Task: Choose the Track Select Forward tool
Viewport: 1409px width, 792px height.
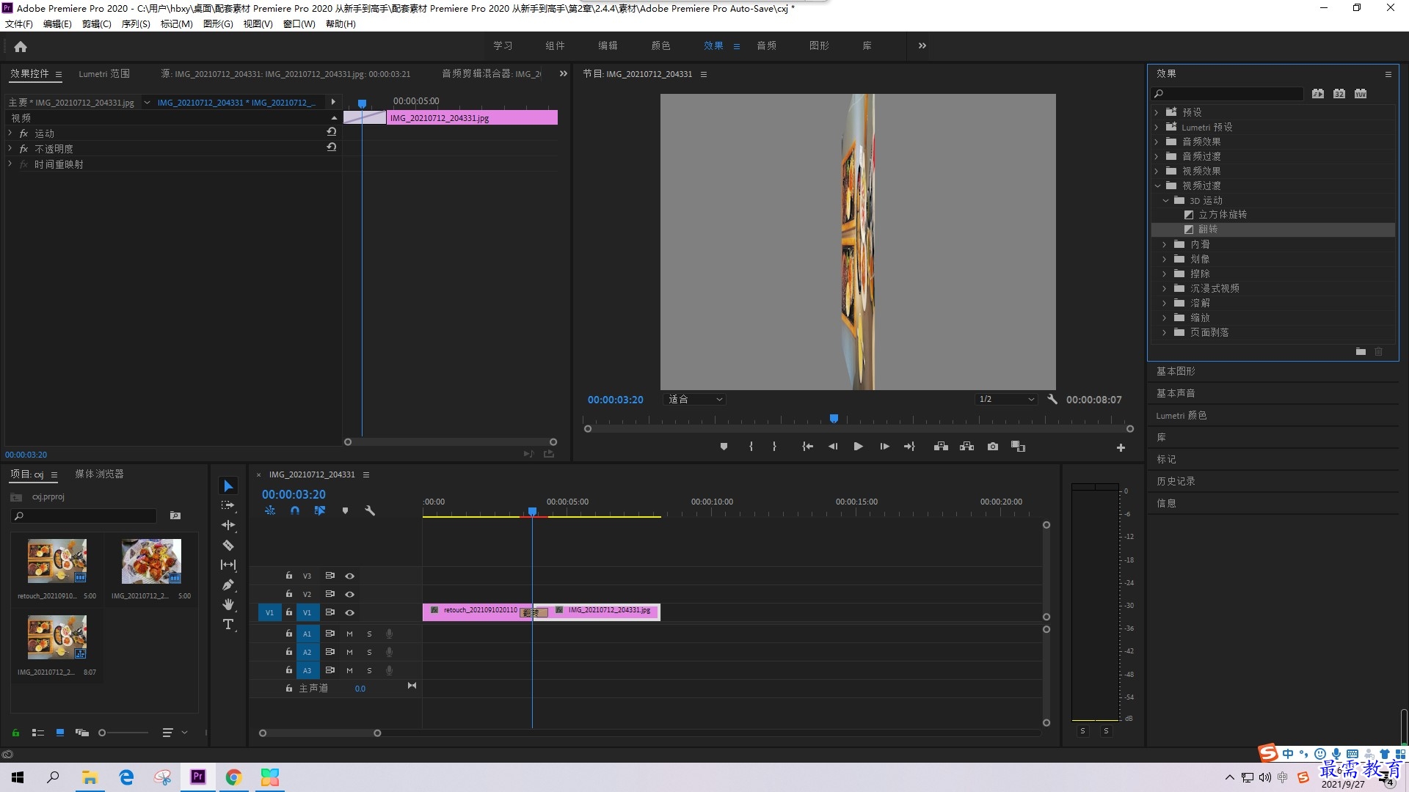Action: click(228, 505)
